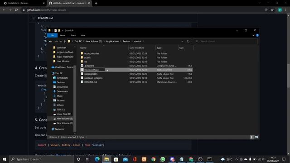Open the README.md outline menu icon
The image size is (290, 163).
pos(33,18)
